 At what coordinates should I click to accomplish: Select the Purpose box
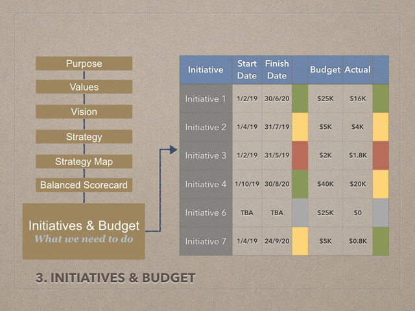click(84, 63)
